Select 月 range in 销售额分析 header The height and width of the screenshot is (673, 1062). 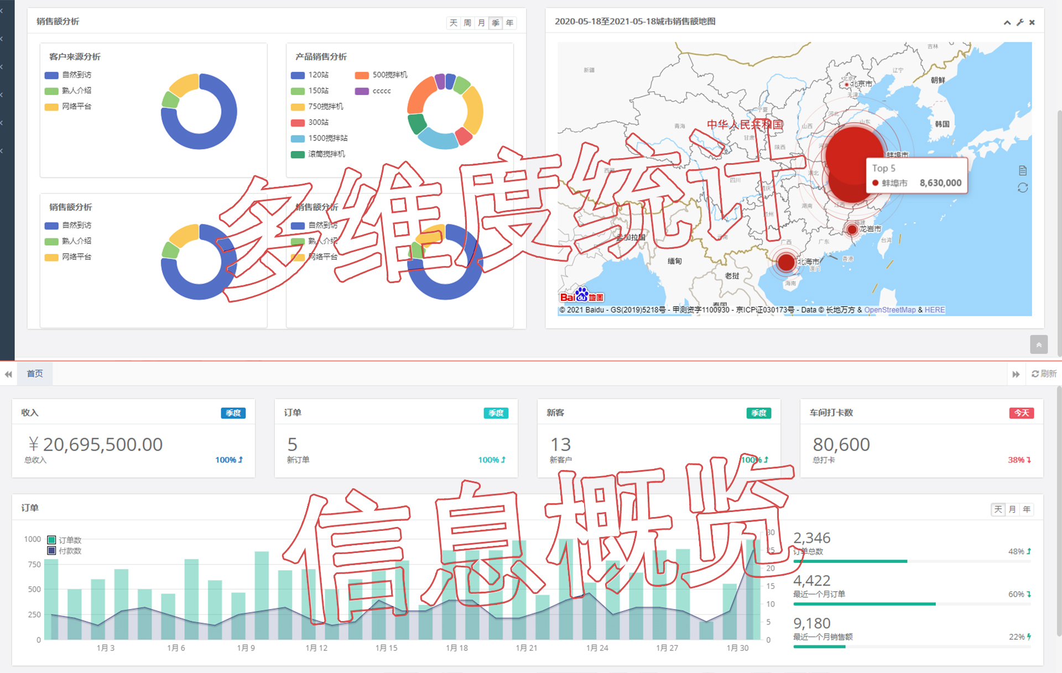click(x=482, y=23)
